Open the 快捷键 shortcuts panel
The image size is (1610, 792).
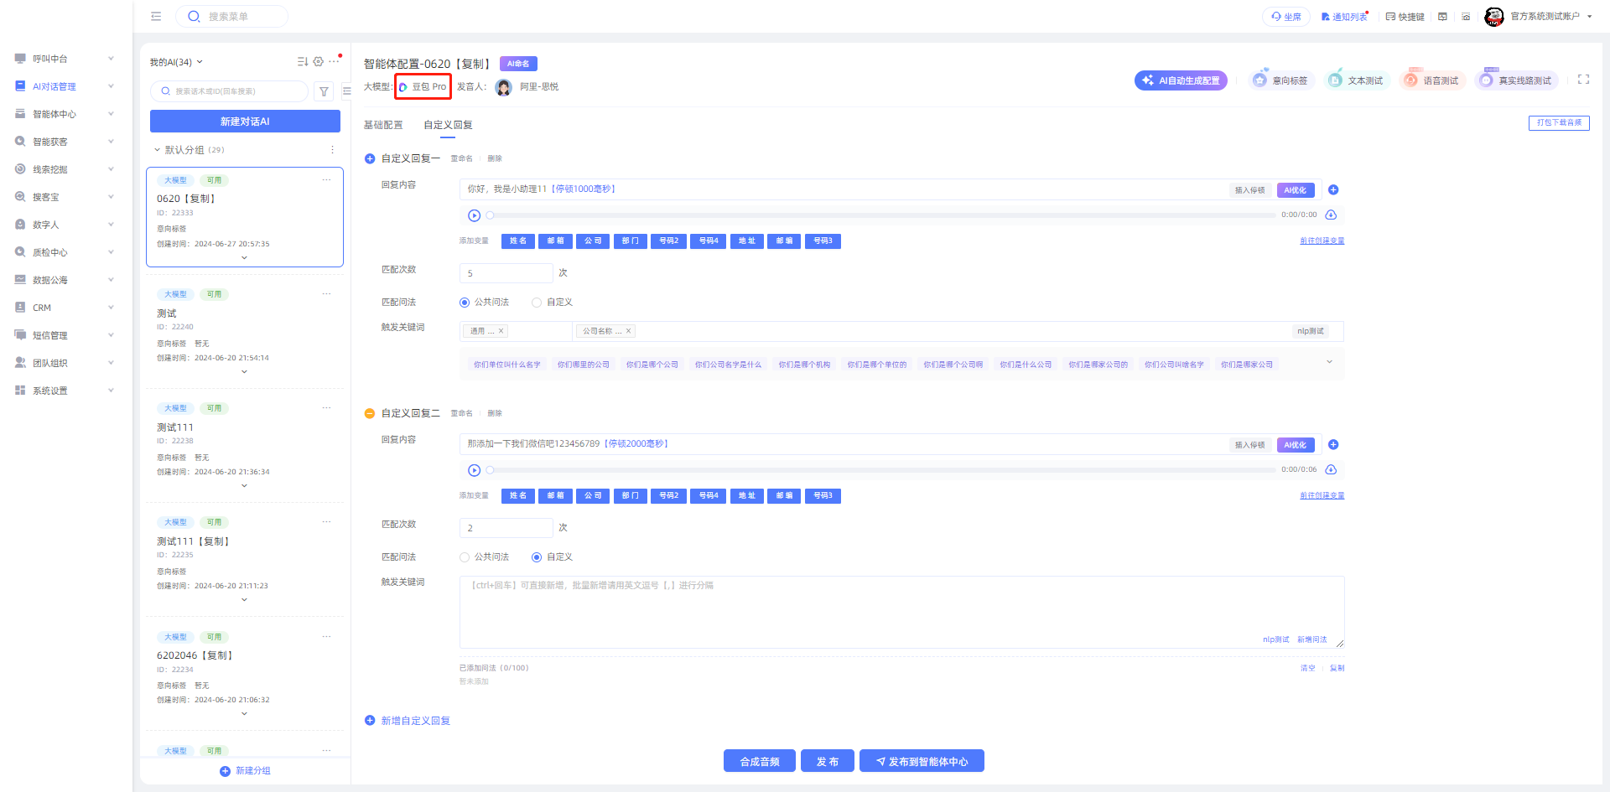tap(1405, 17)
